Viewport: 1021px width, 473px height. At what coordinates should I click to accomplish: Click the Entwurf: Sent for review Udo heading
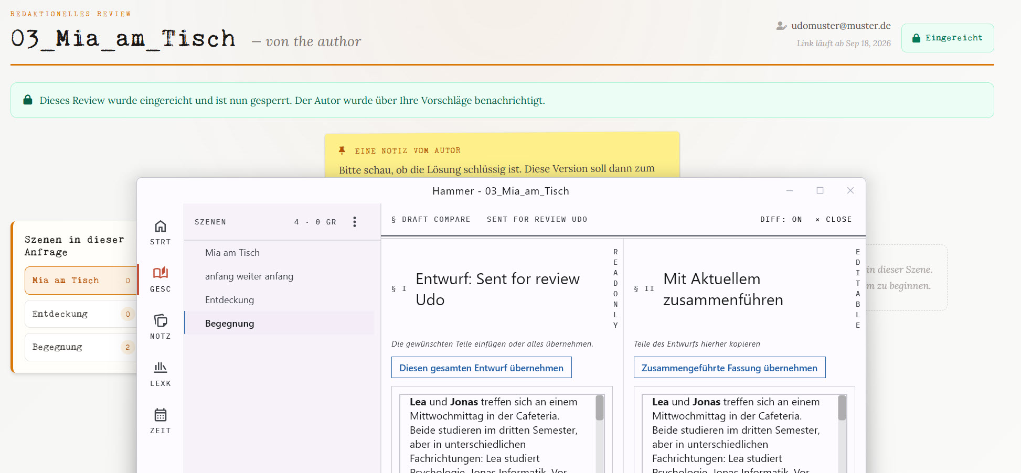click(497, 289)
